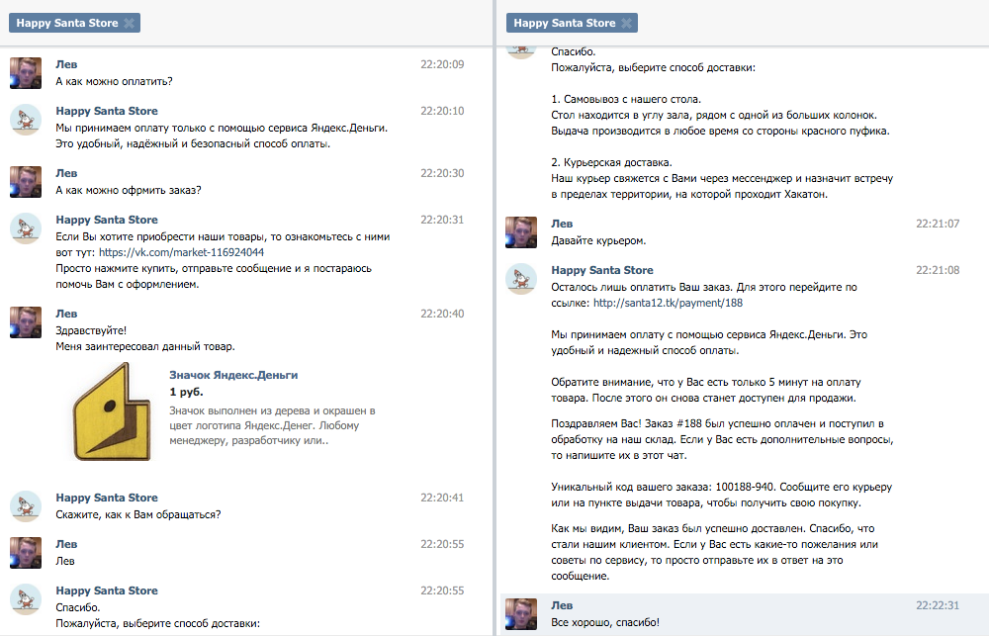
Task: Select message 'А как можно оплатить?'
Action: click(114, 81)
